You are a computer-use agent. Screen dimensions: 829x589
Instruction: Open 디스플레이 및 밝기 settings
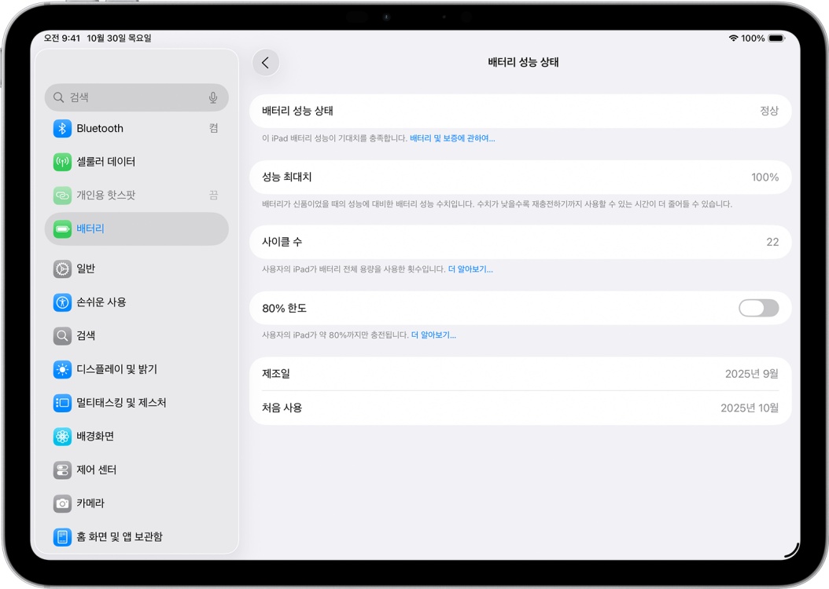[136, 369]
